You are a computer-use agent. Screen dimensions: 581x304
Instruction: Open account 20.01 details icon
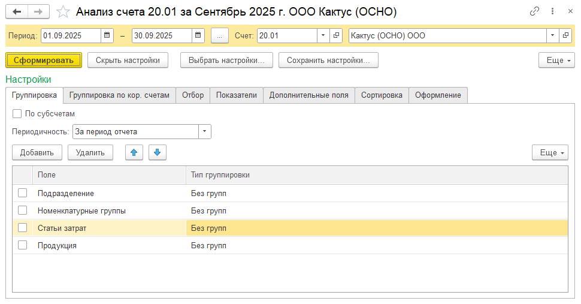(x=336, y=36)
